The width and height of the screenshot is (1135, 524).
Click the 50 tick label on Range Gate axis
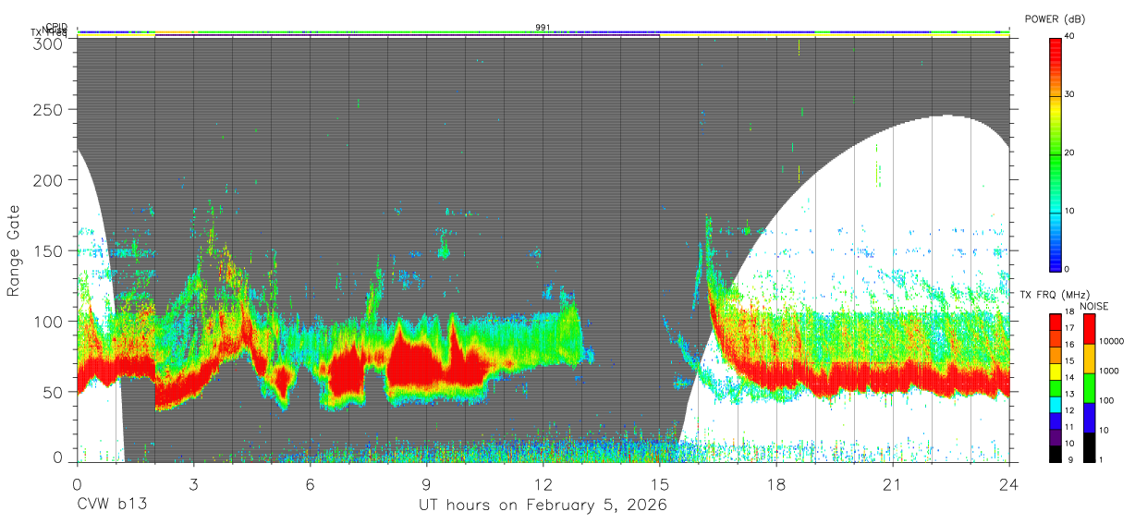(x=55, y=391)
